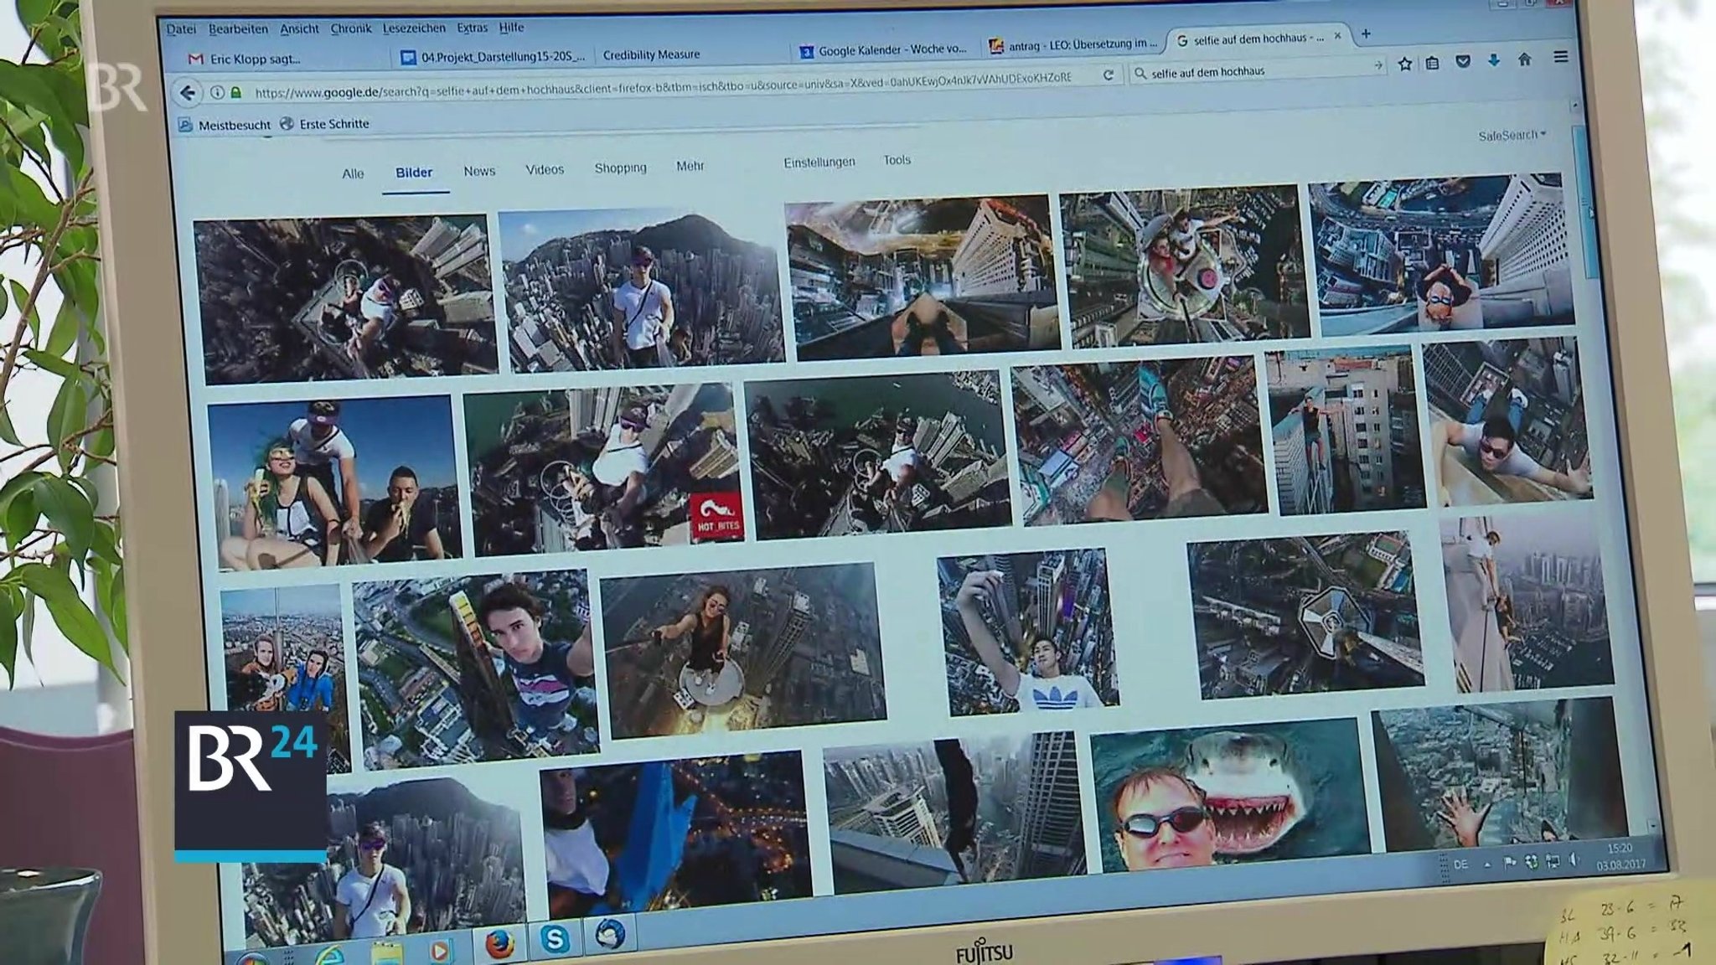Launch Firefox from the taskbar
The image size is (1716, 965).
point(500,944)
